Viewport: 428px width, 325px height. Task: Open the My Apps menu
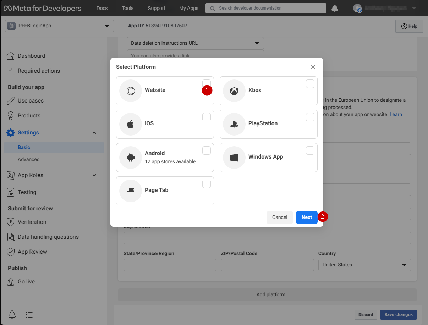tap(188, 8)
